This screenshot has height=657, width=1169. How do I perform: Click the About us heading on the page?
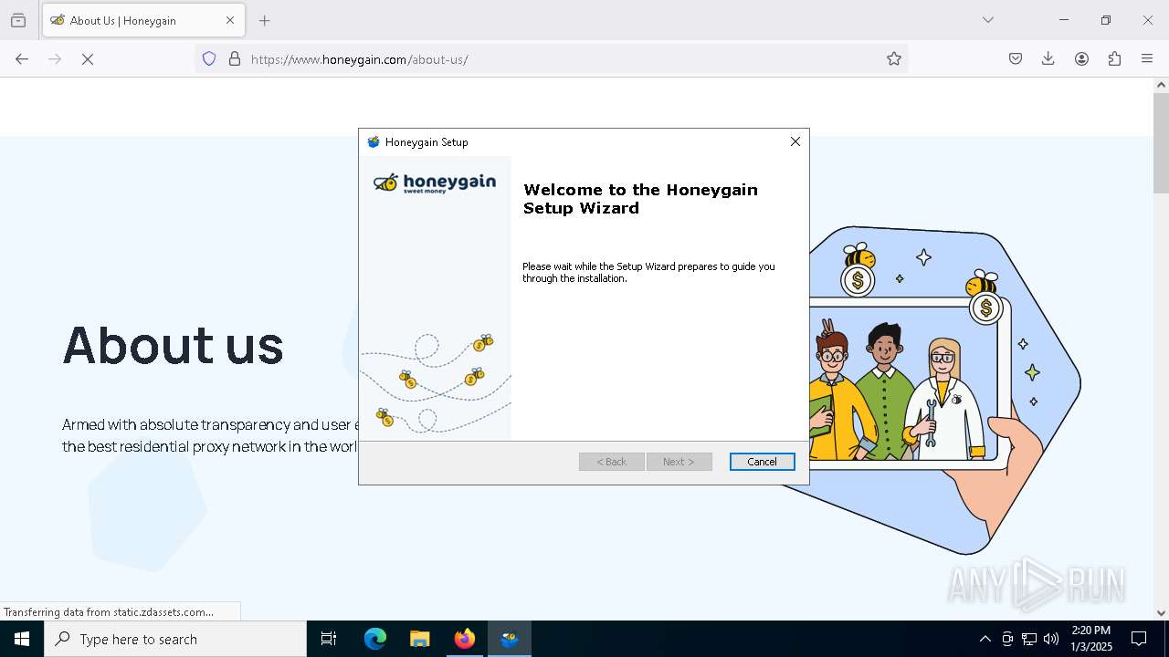(x=173, y=345)
